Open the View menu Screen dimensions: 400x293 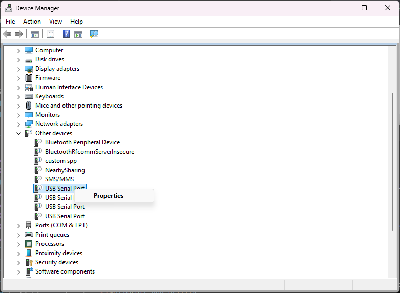[x=55, y=22]
